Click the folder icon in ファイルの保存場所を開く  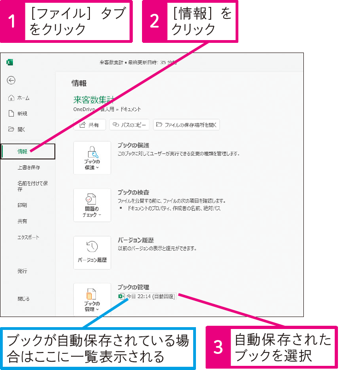159,124
